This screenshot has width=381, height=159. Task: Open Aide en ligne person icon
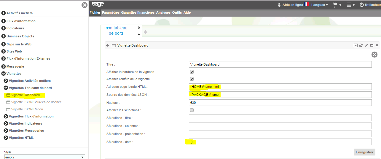(x=279, y=5)
